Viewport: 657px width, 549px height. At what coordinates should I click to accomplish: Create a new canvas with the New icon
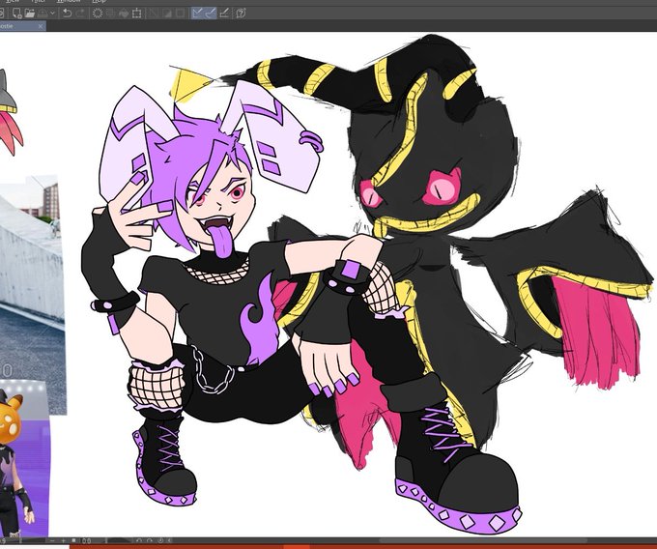[x=16, y=14]
